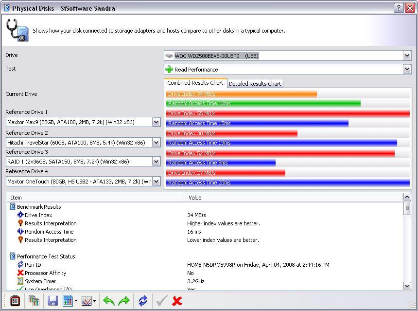418x311 pixels.
Task: Click the bar chart options icon
Action: [68, 301]
